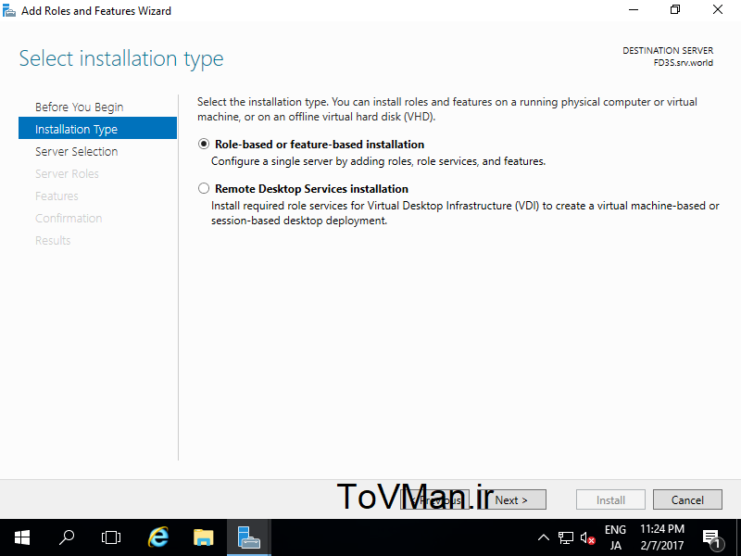Open Action Center notifications icon

coord(711,537)
